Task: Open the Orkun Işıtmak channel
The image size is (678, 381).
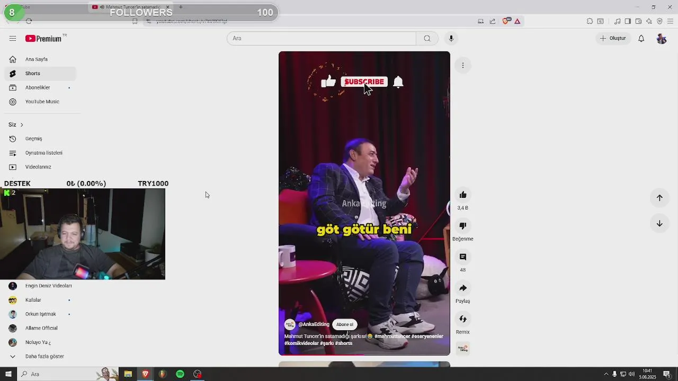Action: point(40,314)
